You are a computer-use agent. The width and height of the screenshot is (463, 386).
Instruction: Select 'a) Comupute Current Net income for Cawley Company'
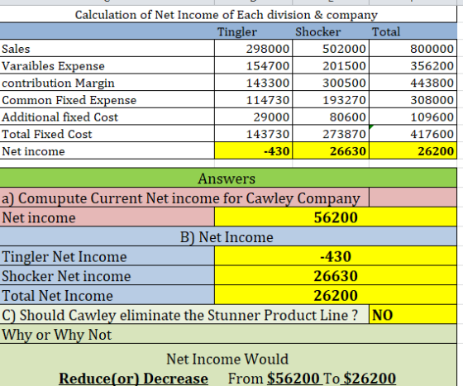pos(184,198)
